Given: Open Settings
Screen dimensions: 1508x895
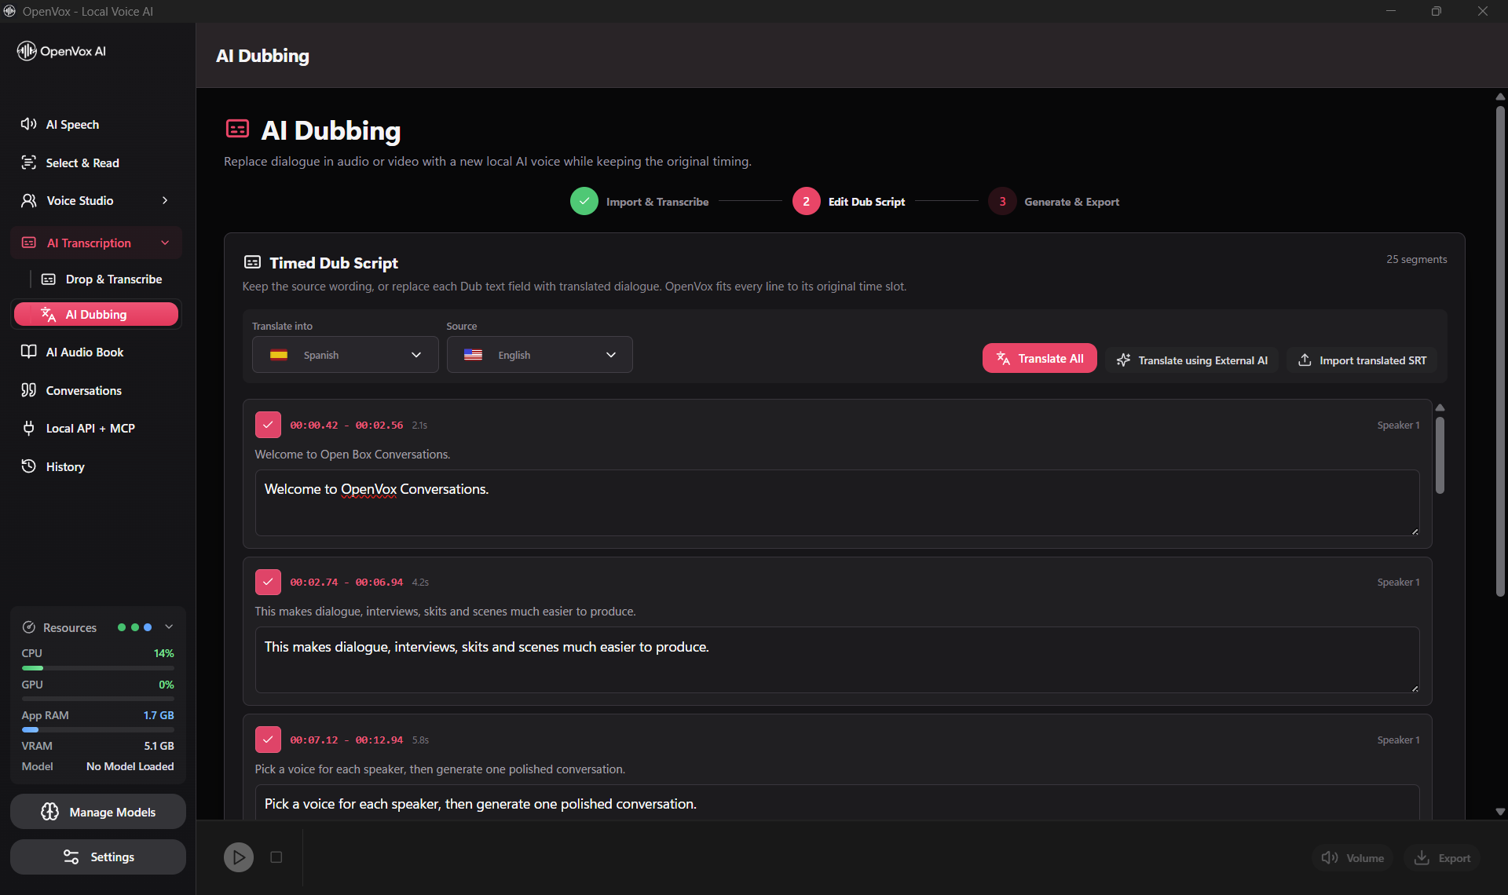Looking at the screenshot, I should click(98, 857).
